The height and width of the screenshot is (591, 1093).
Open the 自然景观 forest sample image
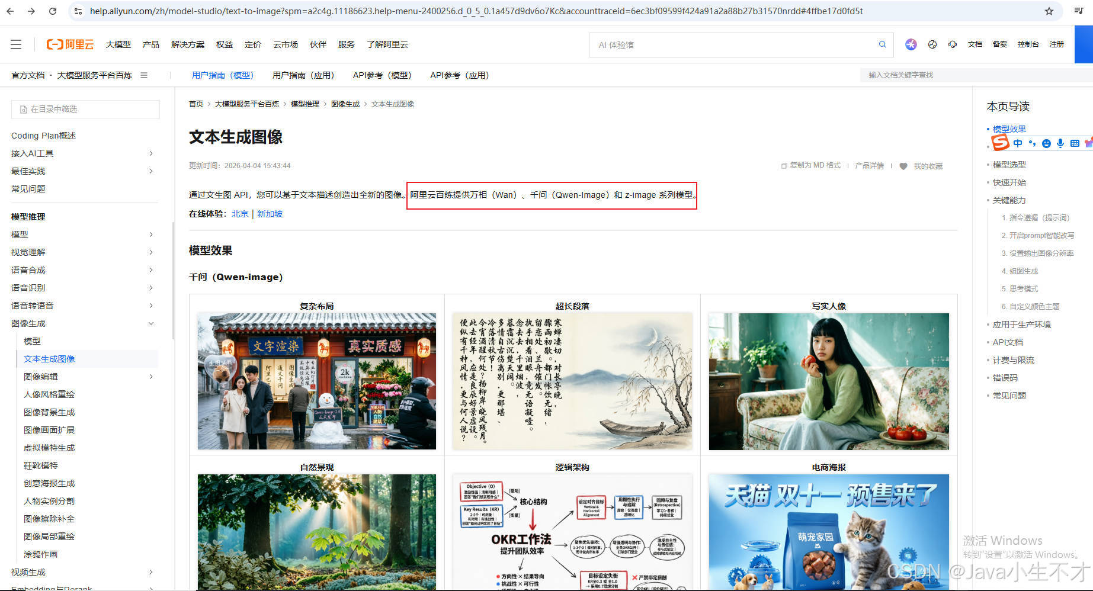[x=317, y=531]
